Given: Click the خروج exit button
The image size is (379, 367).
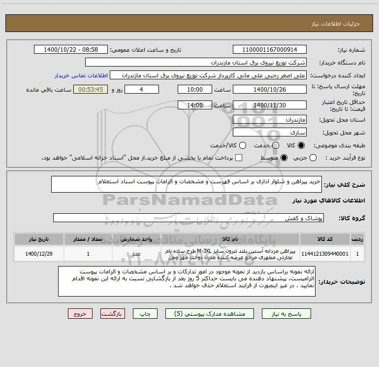Looking at the screenshot, I should click(80, 314).
